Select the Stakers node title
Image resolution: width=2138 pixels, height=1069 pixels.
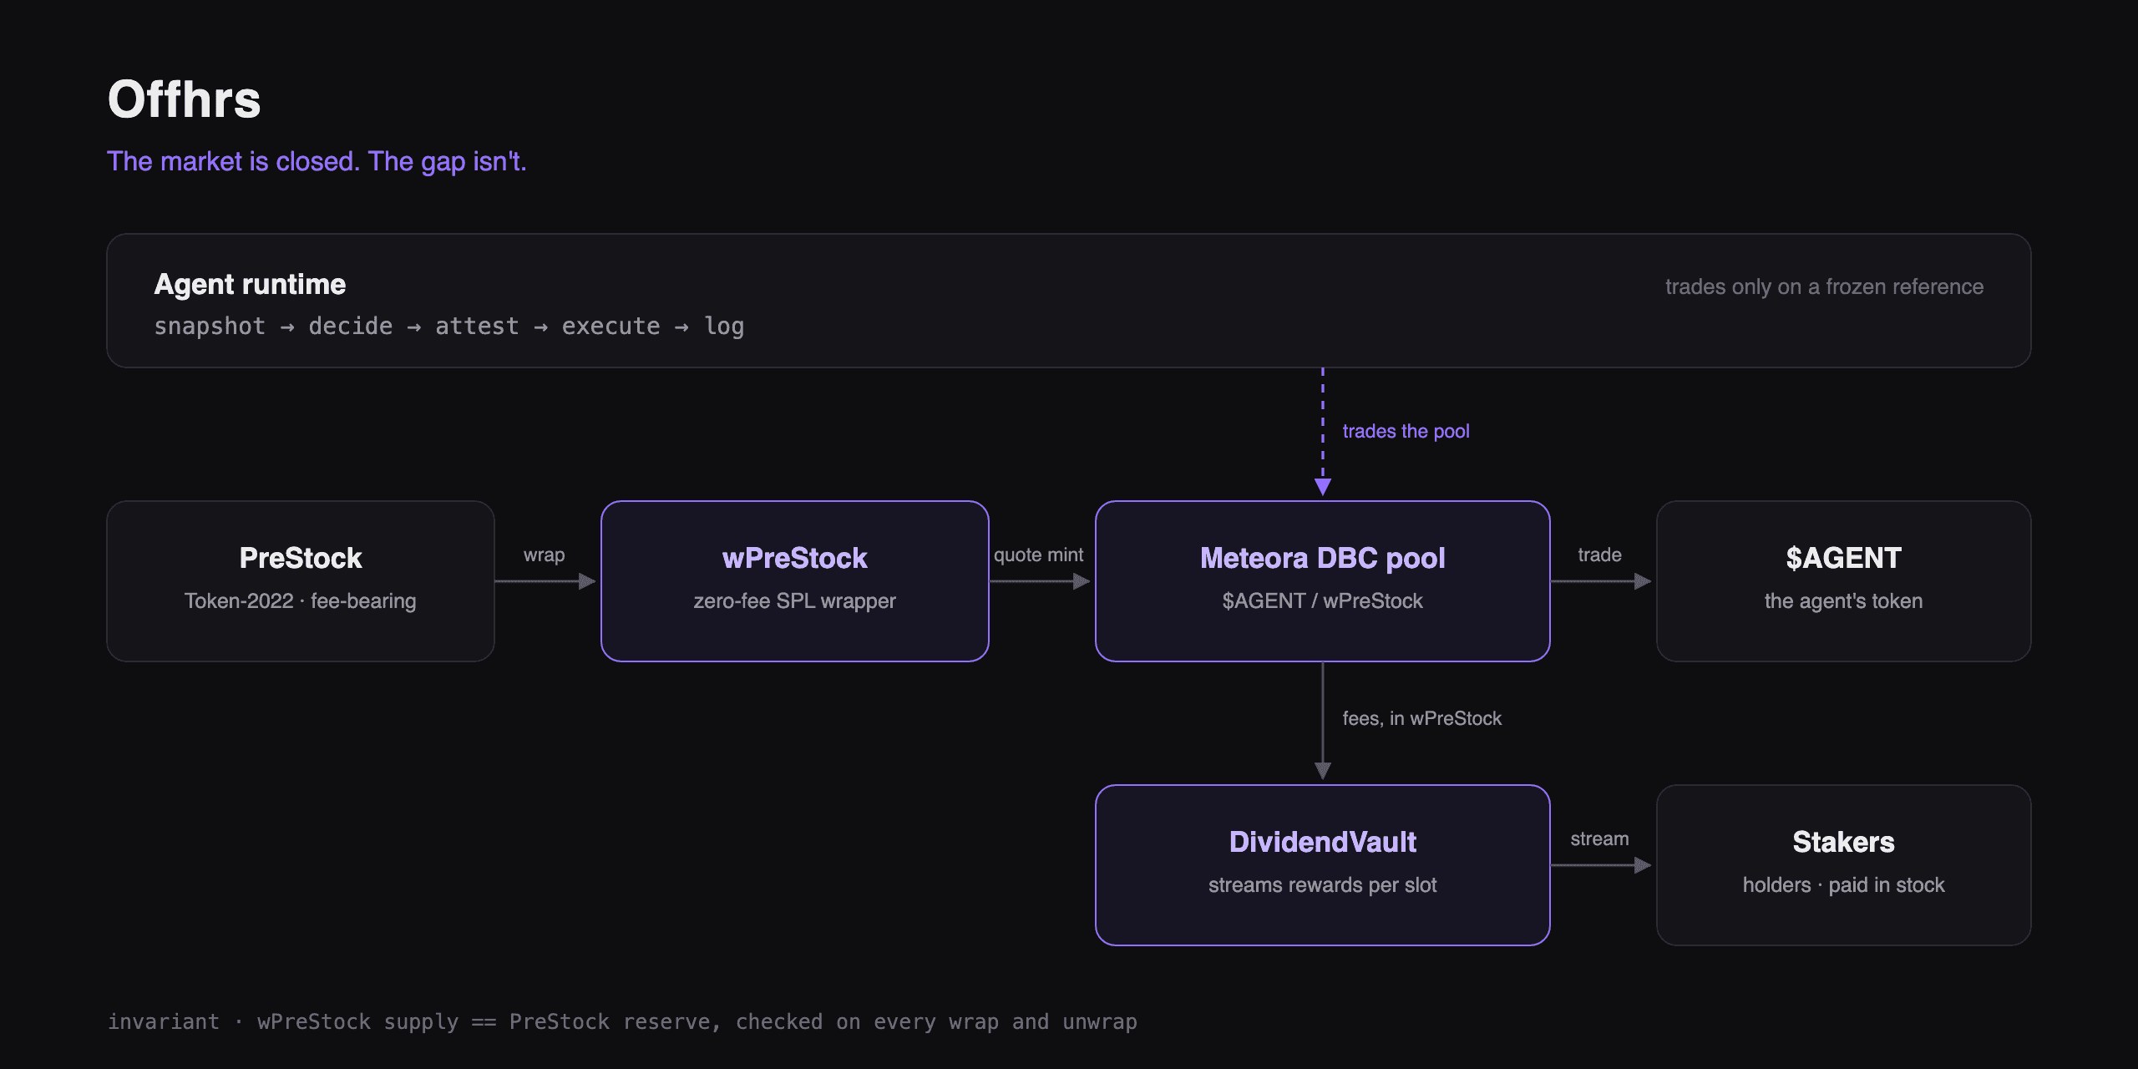coord(1844,842)
